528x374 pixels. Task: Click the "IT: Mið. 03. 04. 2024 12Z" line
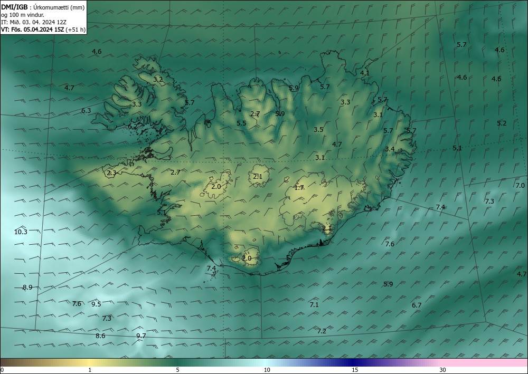(x=34, y=22)
